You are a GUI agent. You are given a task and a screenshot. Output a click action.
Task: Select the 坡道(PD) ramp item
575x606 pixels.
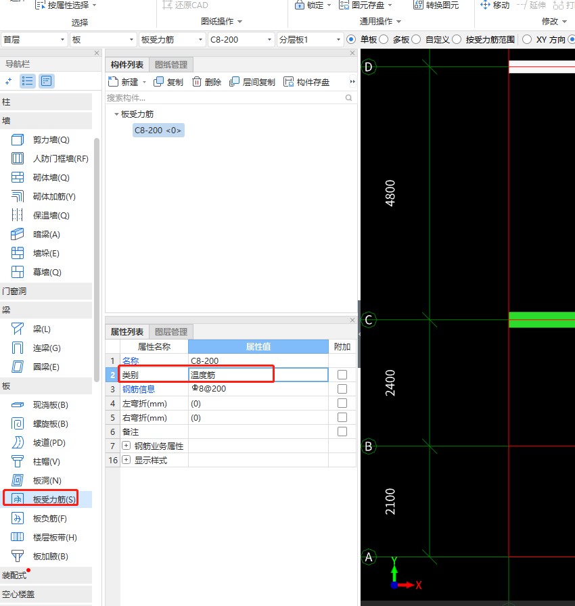[x=39, y=443]
